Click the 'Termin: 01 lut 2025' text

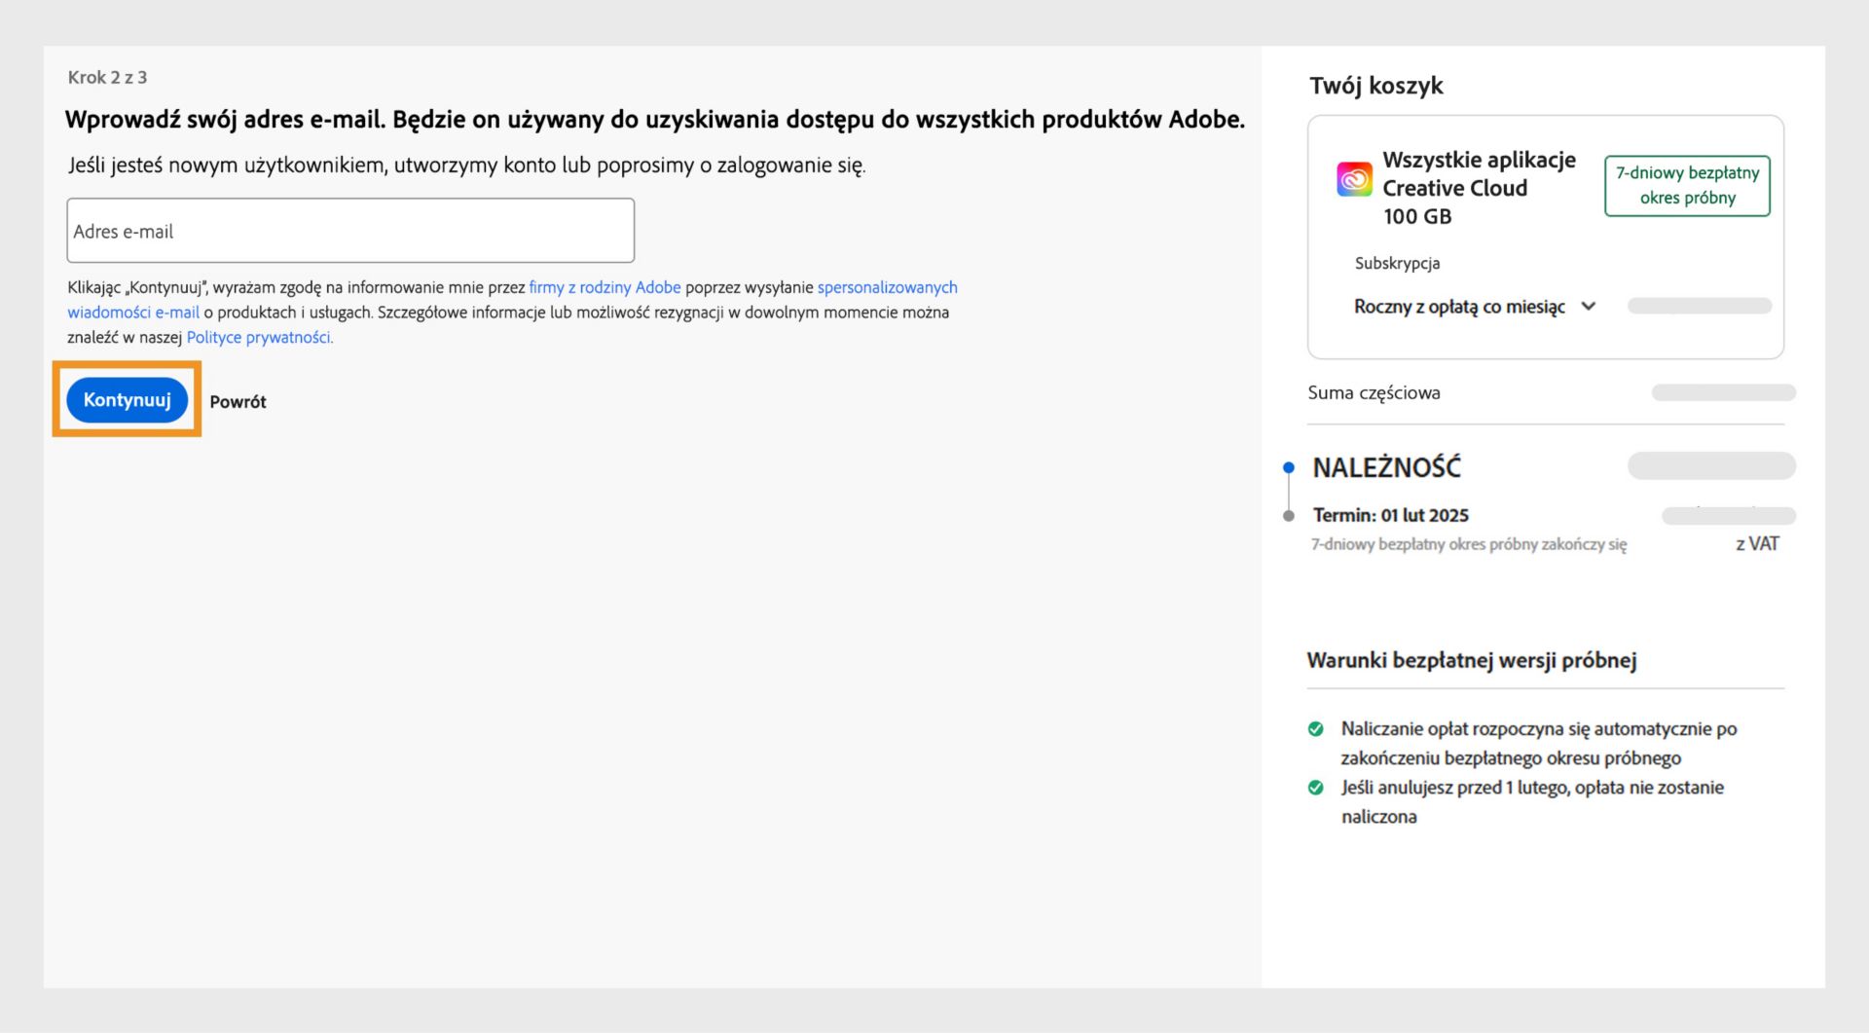(1391, 515)
